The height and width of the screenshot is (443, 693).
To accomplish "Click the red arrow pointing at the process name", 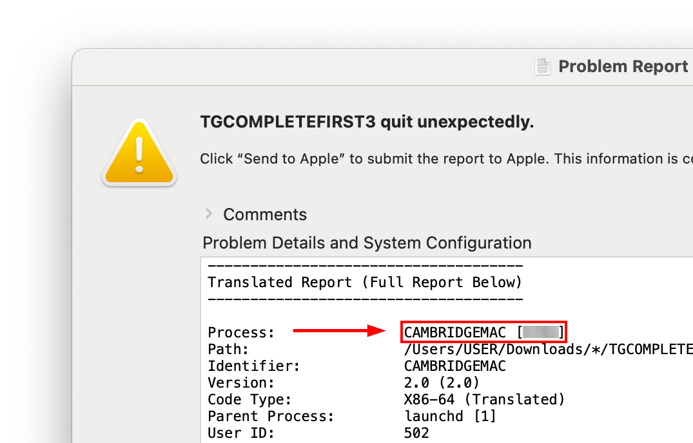I will pos(339,332).
